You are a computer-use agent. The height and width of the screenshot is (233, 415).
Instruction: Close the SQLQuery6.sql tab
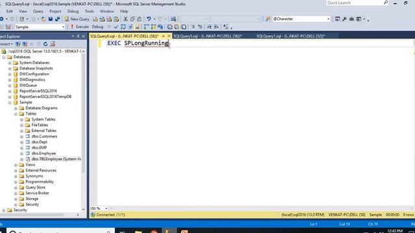[169, 36]
